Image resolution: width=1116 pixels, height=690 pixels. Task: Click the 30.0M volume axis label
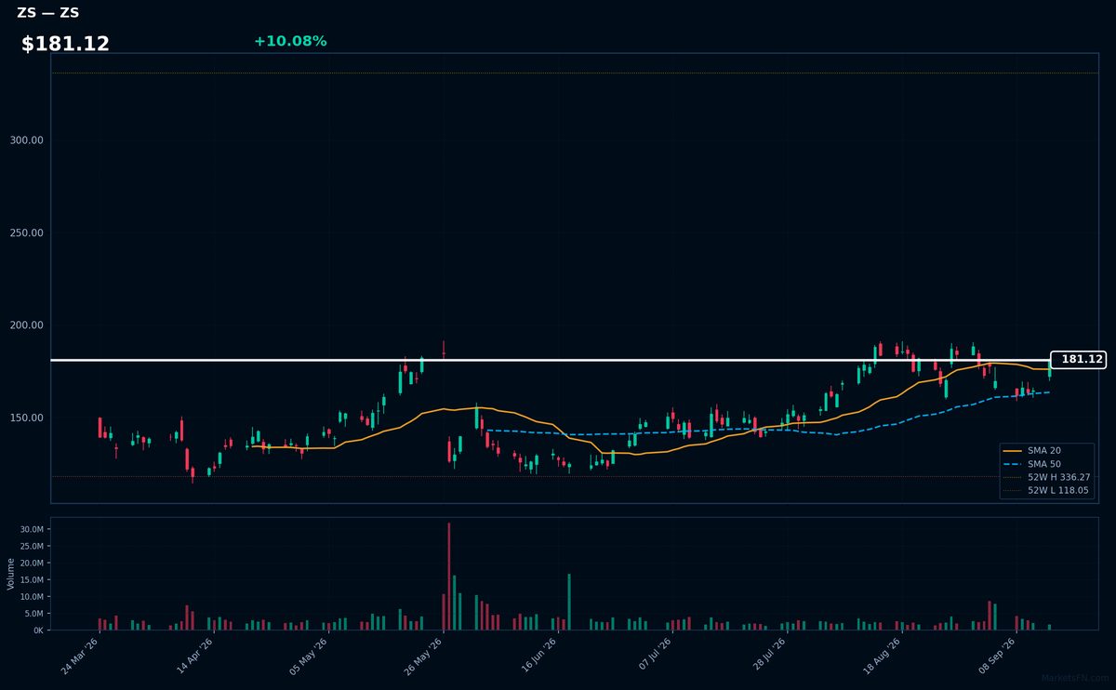32,529
